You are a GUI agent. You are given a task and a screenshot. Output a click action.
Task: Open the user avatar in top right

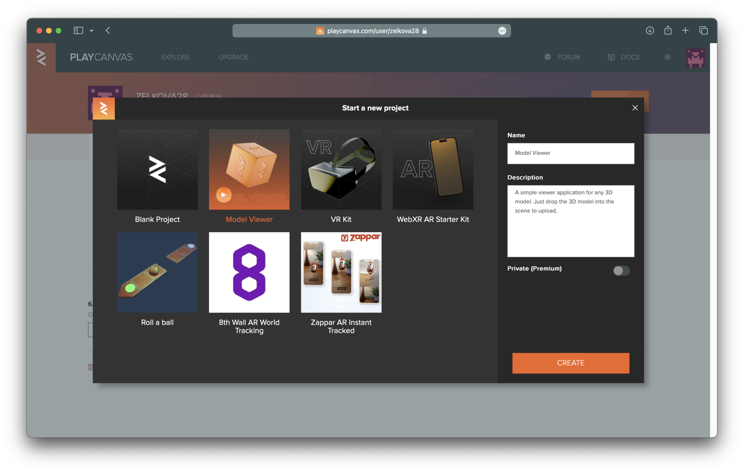coord(695,58)
